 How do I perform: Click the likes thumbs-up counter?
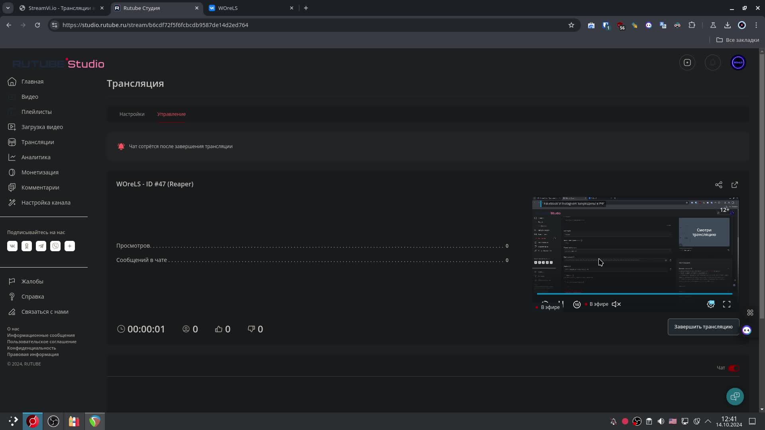point(222,329)
